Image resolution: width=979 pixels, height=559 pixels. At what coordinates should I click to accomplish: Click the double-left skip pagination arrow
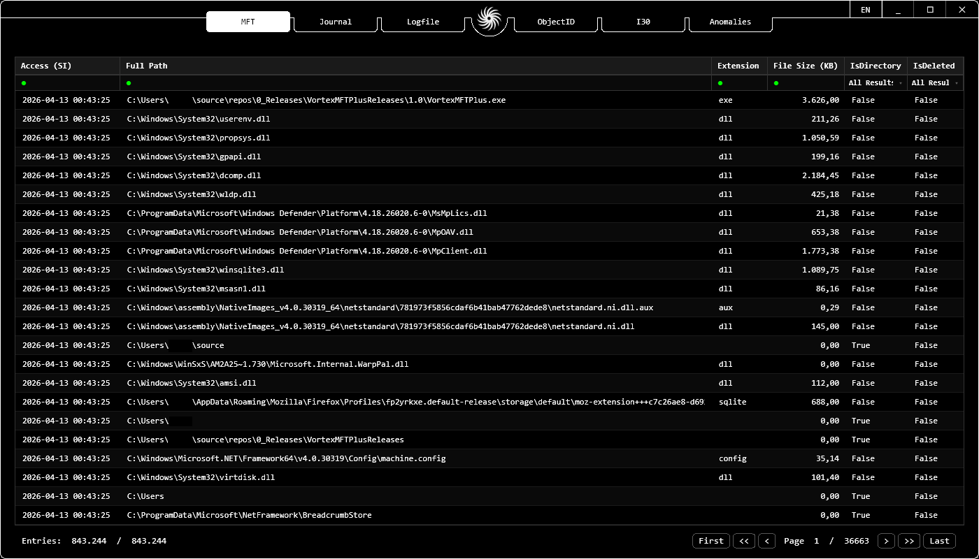[x=744, y=541]
